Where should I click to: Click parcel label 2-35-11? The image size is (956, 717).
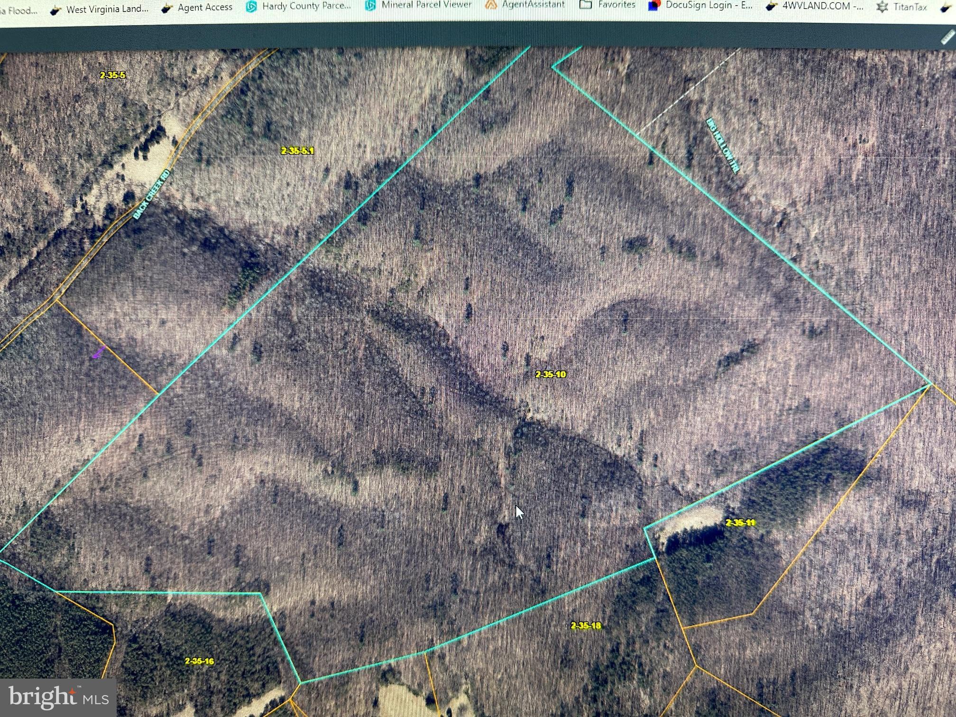click(x=740, y=523)
